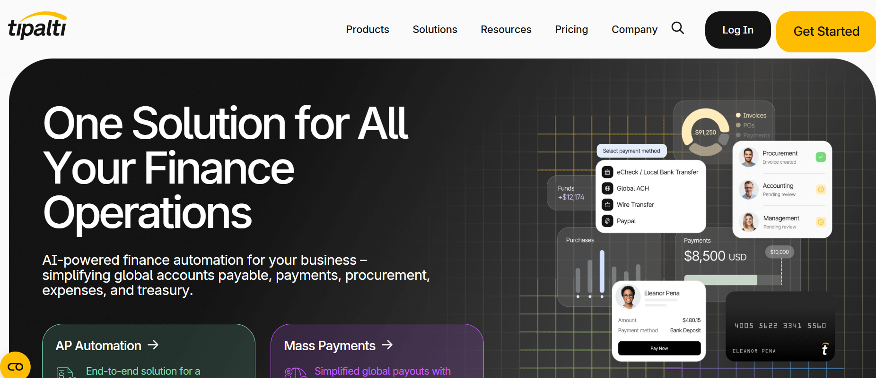Select the eCheck bank building icon

tap(608, 172)
